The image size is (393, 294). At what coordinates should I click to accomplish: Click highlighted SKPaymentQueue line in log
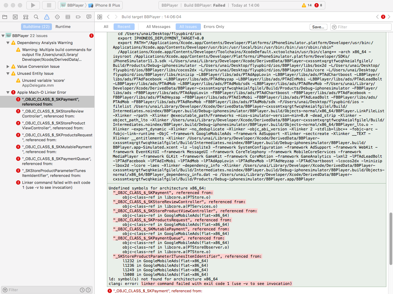click(x=169, y=238)
